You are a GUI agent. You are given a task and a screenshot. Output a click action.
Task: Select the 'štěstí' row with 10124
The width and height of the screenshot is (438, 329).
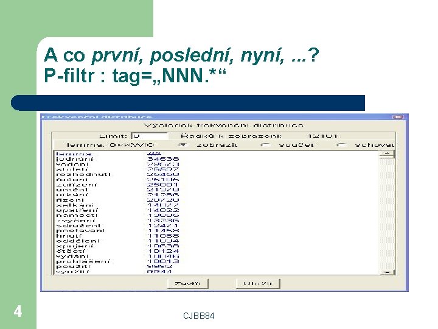(x=117, y=251)
